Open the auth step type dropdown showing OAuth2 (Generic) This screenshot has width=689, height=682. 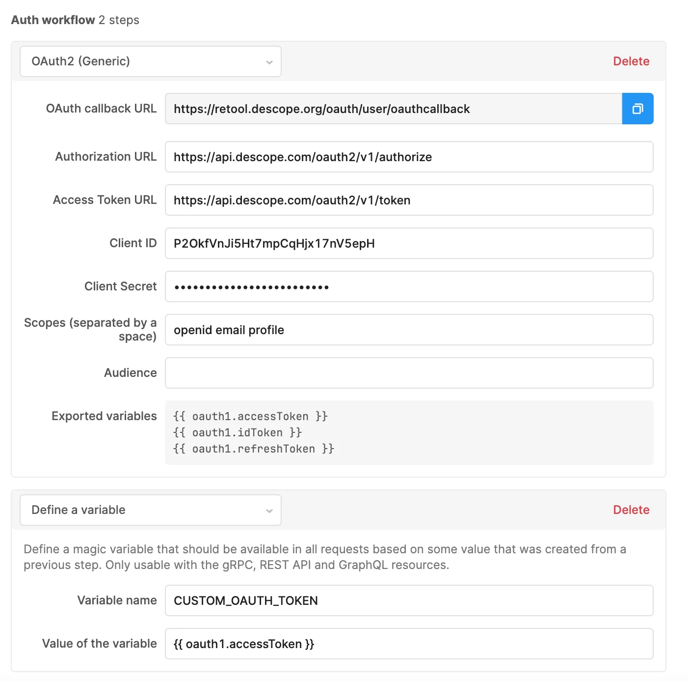point(150,61)
